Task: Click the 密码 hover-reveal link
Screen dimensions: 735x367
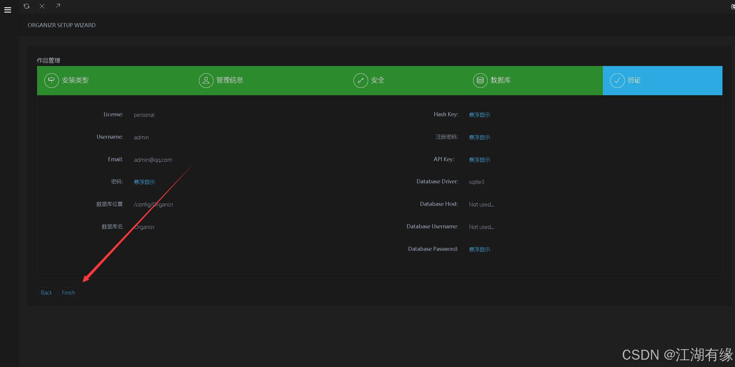Action: click(x=144, y=182)
